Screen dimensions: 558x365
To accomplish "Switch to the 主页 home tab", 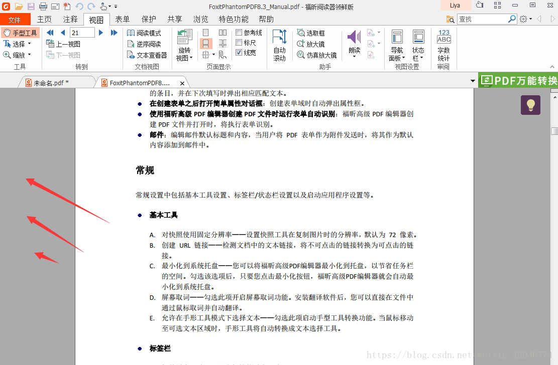I will click(x=44, y=19).
